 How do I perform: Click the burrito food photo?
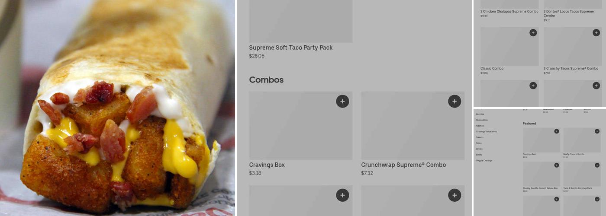117,108
